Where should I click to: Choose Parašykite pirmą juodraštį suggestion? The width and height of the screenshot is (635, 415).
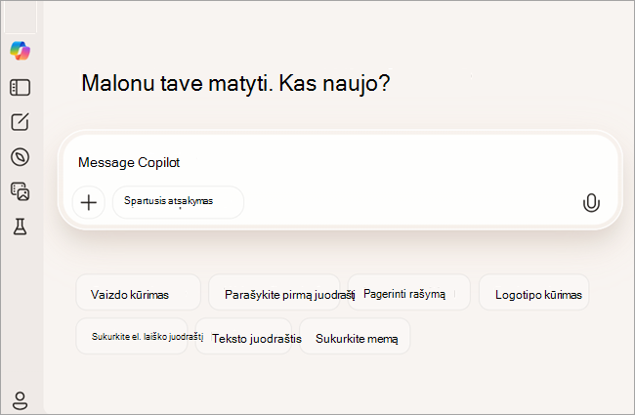(x=275, y=292)
